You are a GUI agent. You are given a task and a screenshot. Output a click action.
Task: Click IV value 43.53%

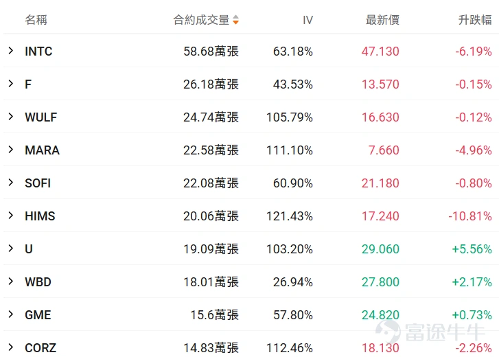(293, 84)
